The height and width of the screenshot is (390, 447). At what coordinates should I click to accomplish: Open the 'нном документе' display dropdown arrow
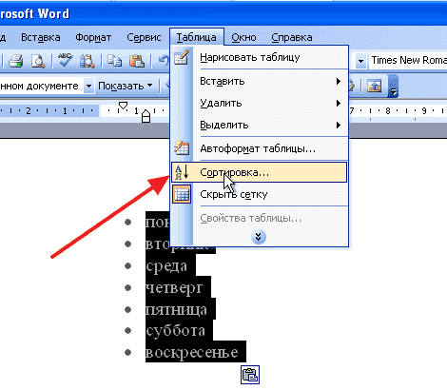click(88, 86)
